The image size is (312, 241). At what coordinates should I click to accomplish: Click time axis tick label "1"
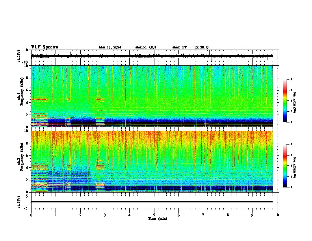point(56,215)
